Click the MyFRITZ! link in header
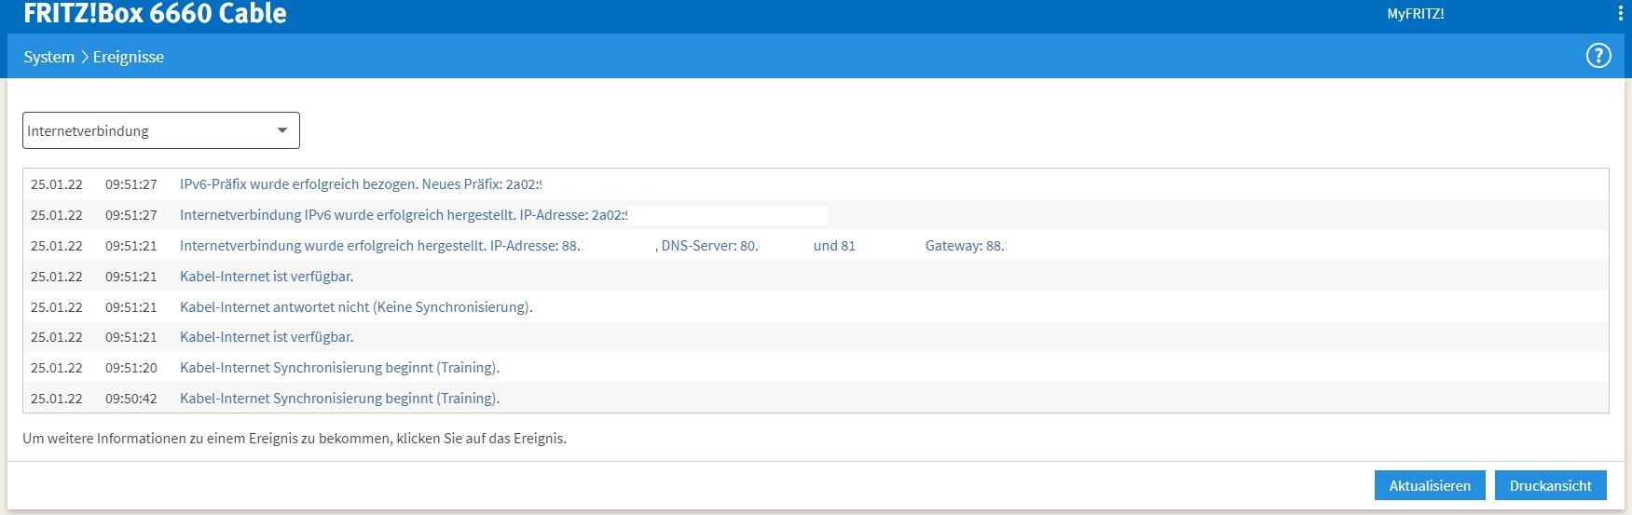The height and width of the screenshot is (515, 1632). [1415, 14]
